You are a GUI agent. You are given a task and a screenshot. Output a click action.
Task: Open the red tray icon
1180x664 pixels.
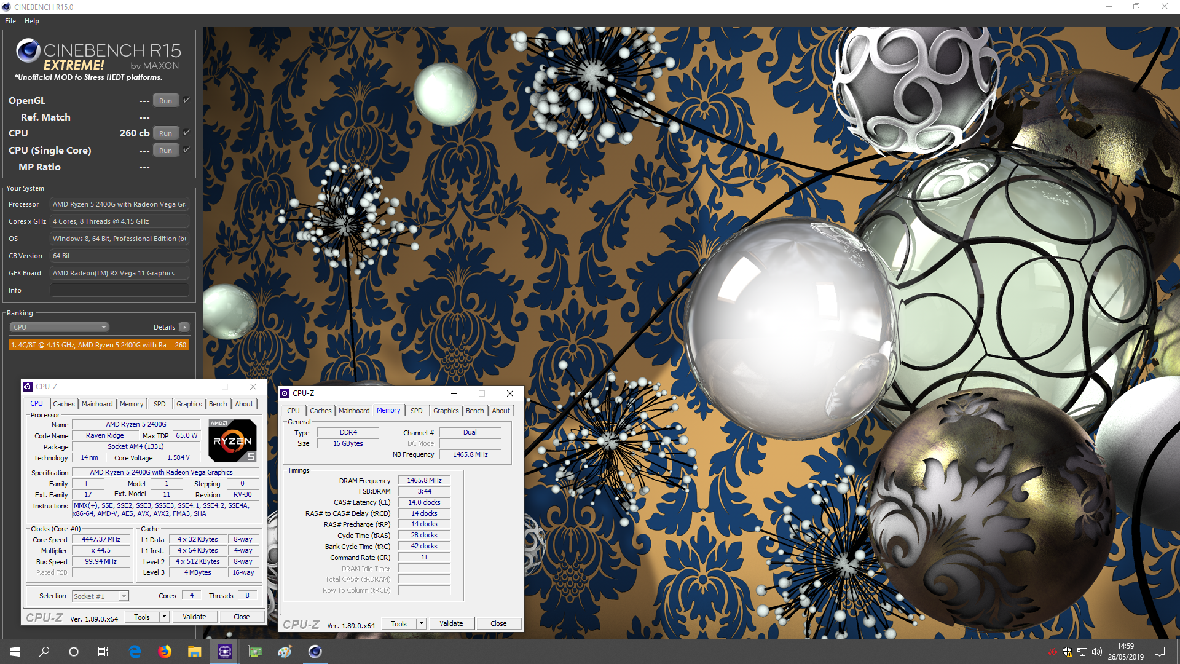1052,652
